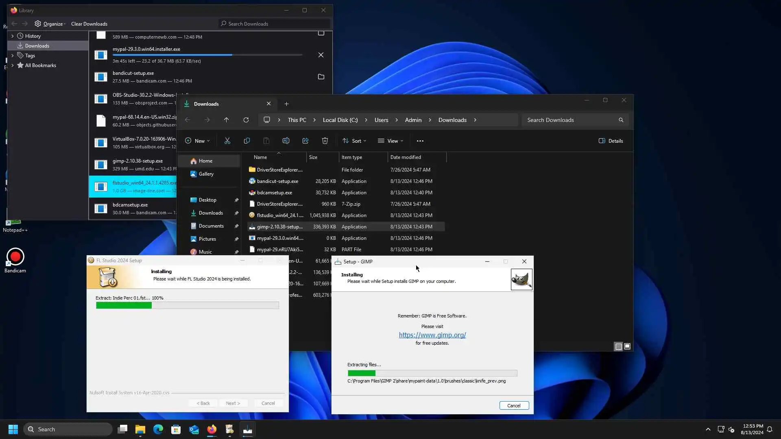Open the Sort dropdown
781x439 pixels.
click(354, 141)
